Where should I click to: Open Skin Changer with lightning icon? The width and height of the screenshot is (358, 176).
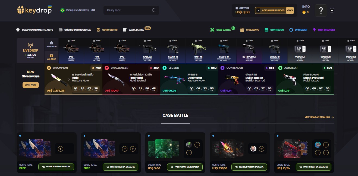point(324,30)
